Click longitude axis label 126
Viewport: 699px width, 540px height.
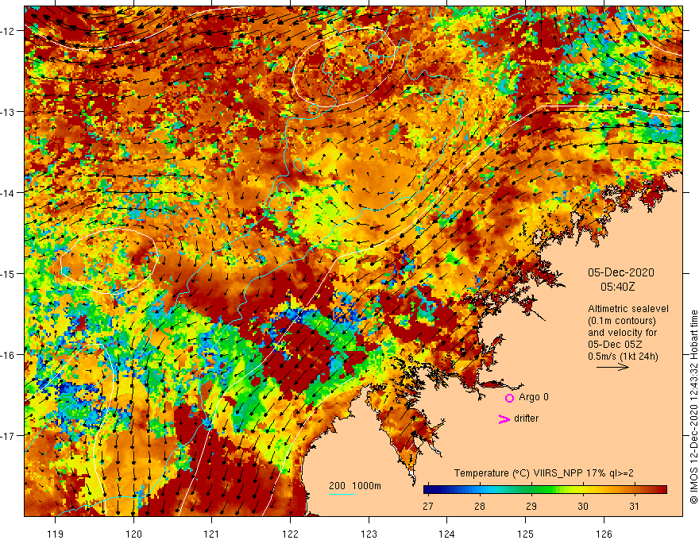(x=604, y=534)
